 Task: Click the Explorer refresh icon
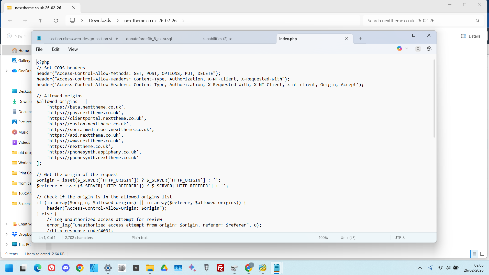point(56,20)
